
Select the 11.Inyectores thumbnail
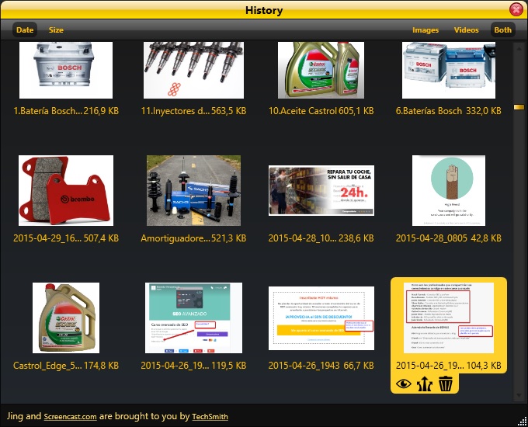(193, 70)
